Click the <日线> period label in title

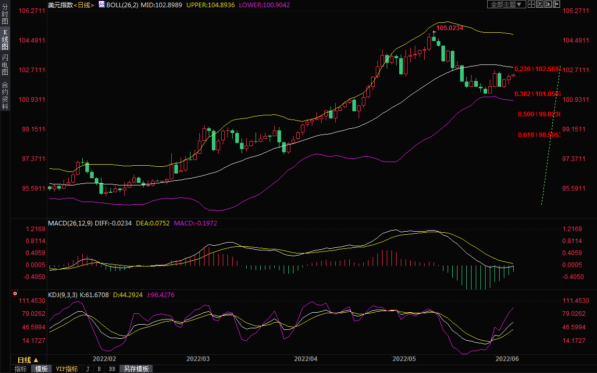[x=83, y=5]
